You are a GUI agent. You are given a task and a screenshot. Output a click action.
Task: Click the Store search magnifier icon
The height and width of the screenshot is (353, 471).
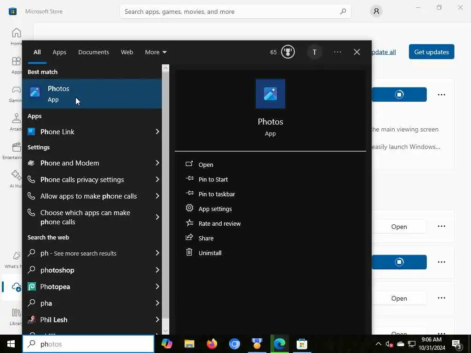(x=343, y=11)
